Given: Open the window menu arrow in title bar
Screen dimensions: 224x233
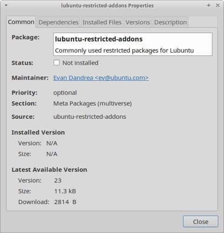Looking at the screenshot, I should (x=6, y=6).
